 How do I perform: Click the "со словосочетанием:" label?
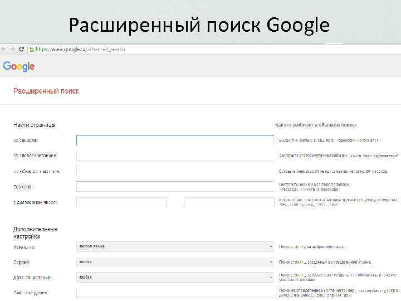click(x=36, y=156)
